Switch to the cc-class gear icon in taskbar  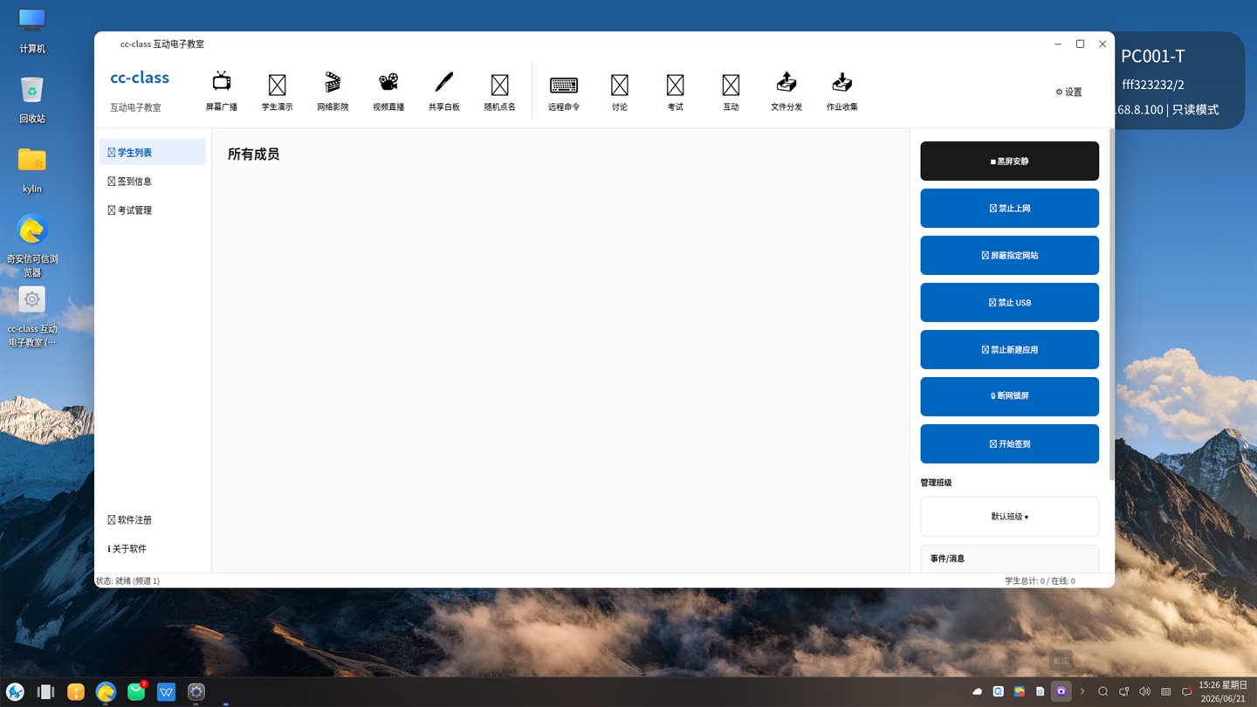point(196,692)
